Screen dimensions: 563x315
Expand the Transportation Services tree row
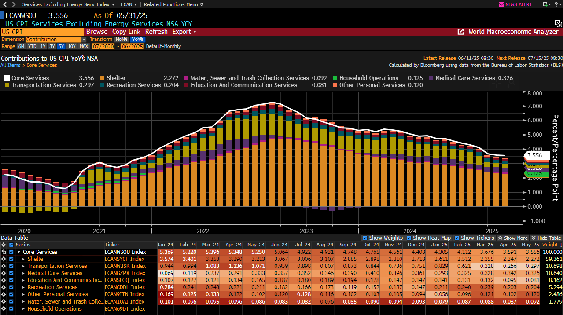pos(24,266)
